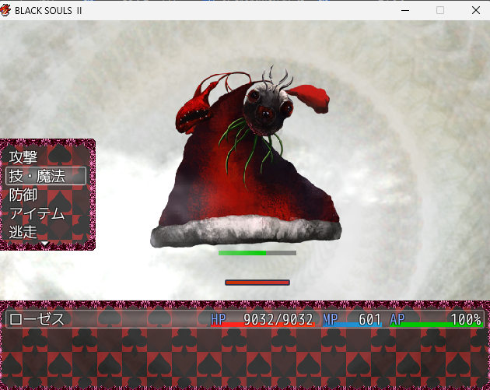The image size is (490, 390).
Task: Click the ローゼス character name
Action: [37, 319]
